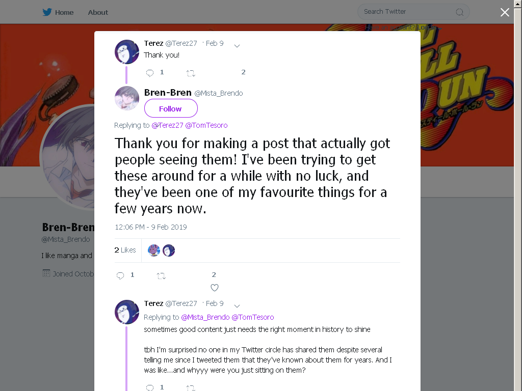Expand options chevron on lower Terez reply
This screenshot has width=522, height=391.
click(237, 306)
